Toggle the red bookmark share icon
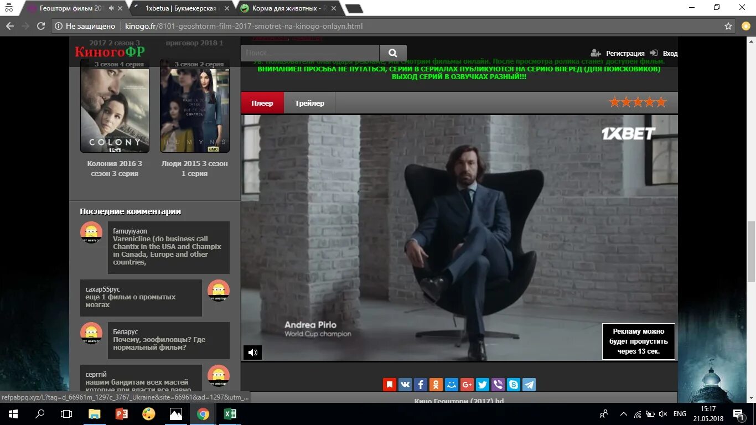The height and width of the screenshot is (425, 756). [x=389, y=384]
